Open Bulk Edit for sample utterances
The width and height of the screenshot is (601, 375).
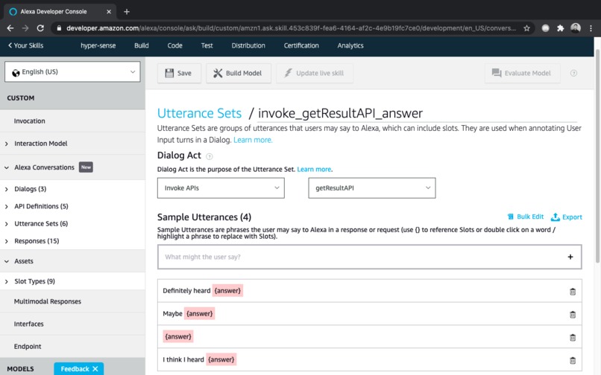[x=526, y=217]
